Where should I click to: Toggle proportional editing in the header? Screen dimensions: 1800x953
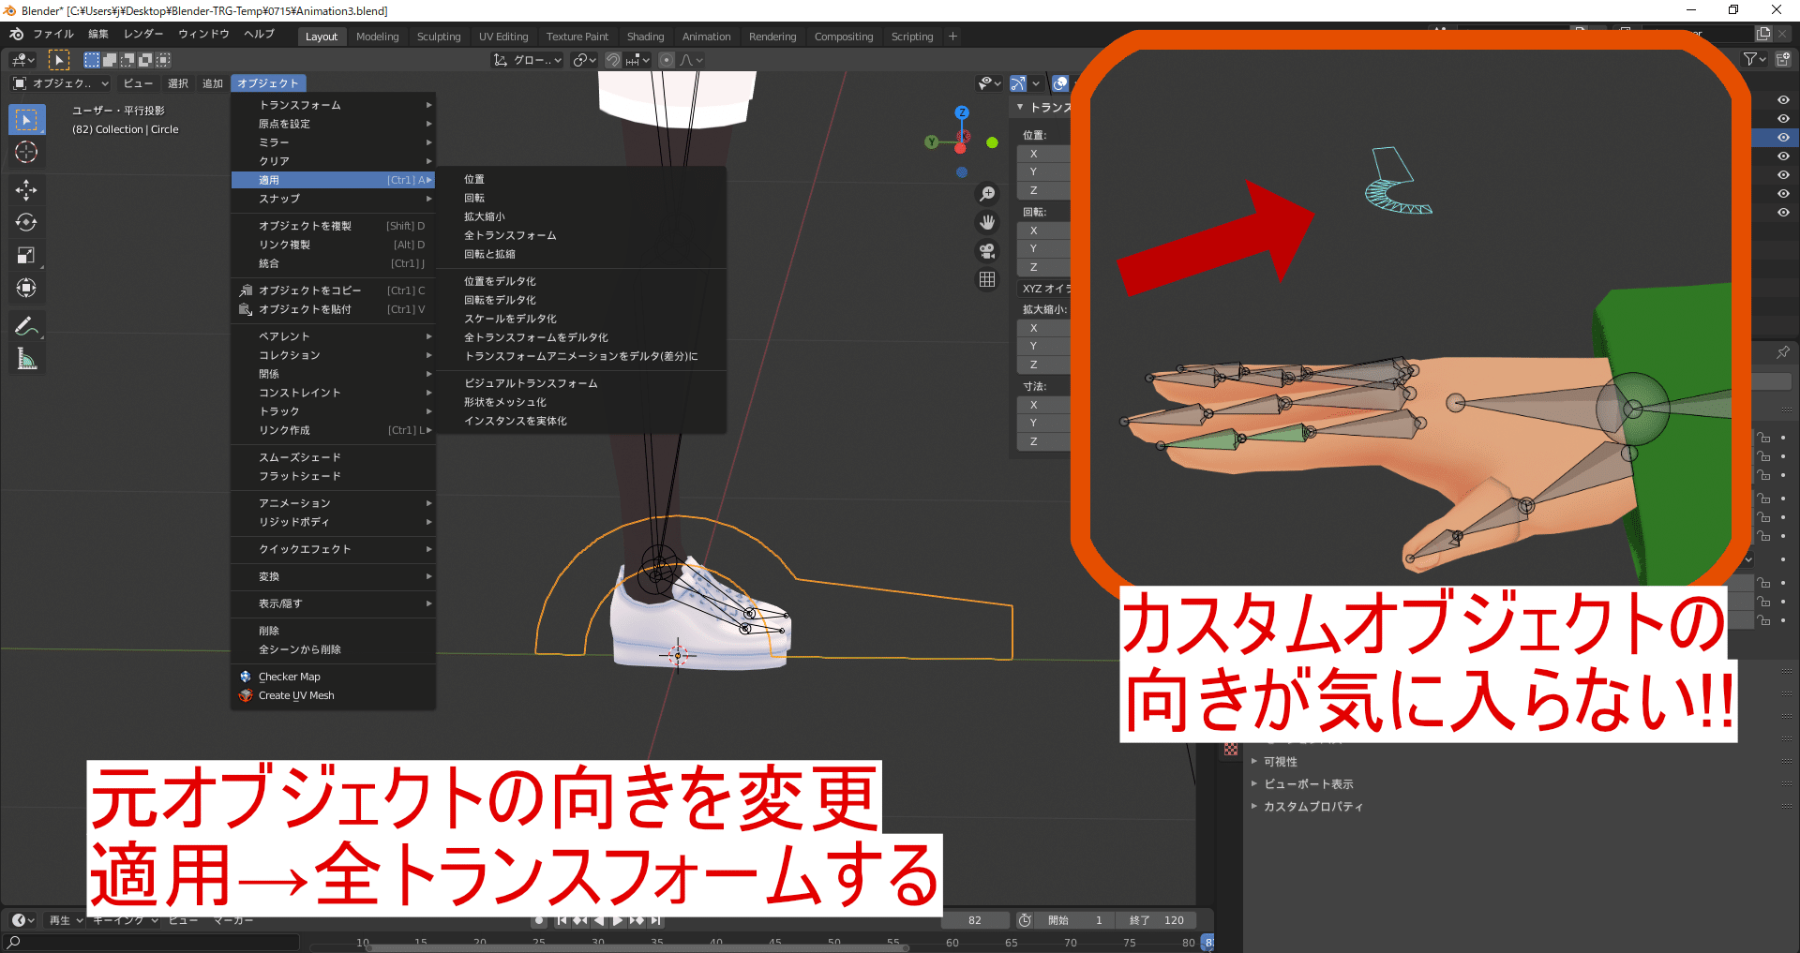point(667,60)
